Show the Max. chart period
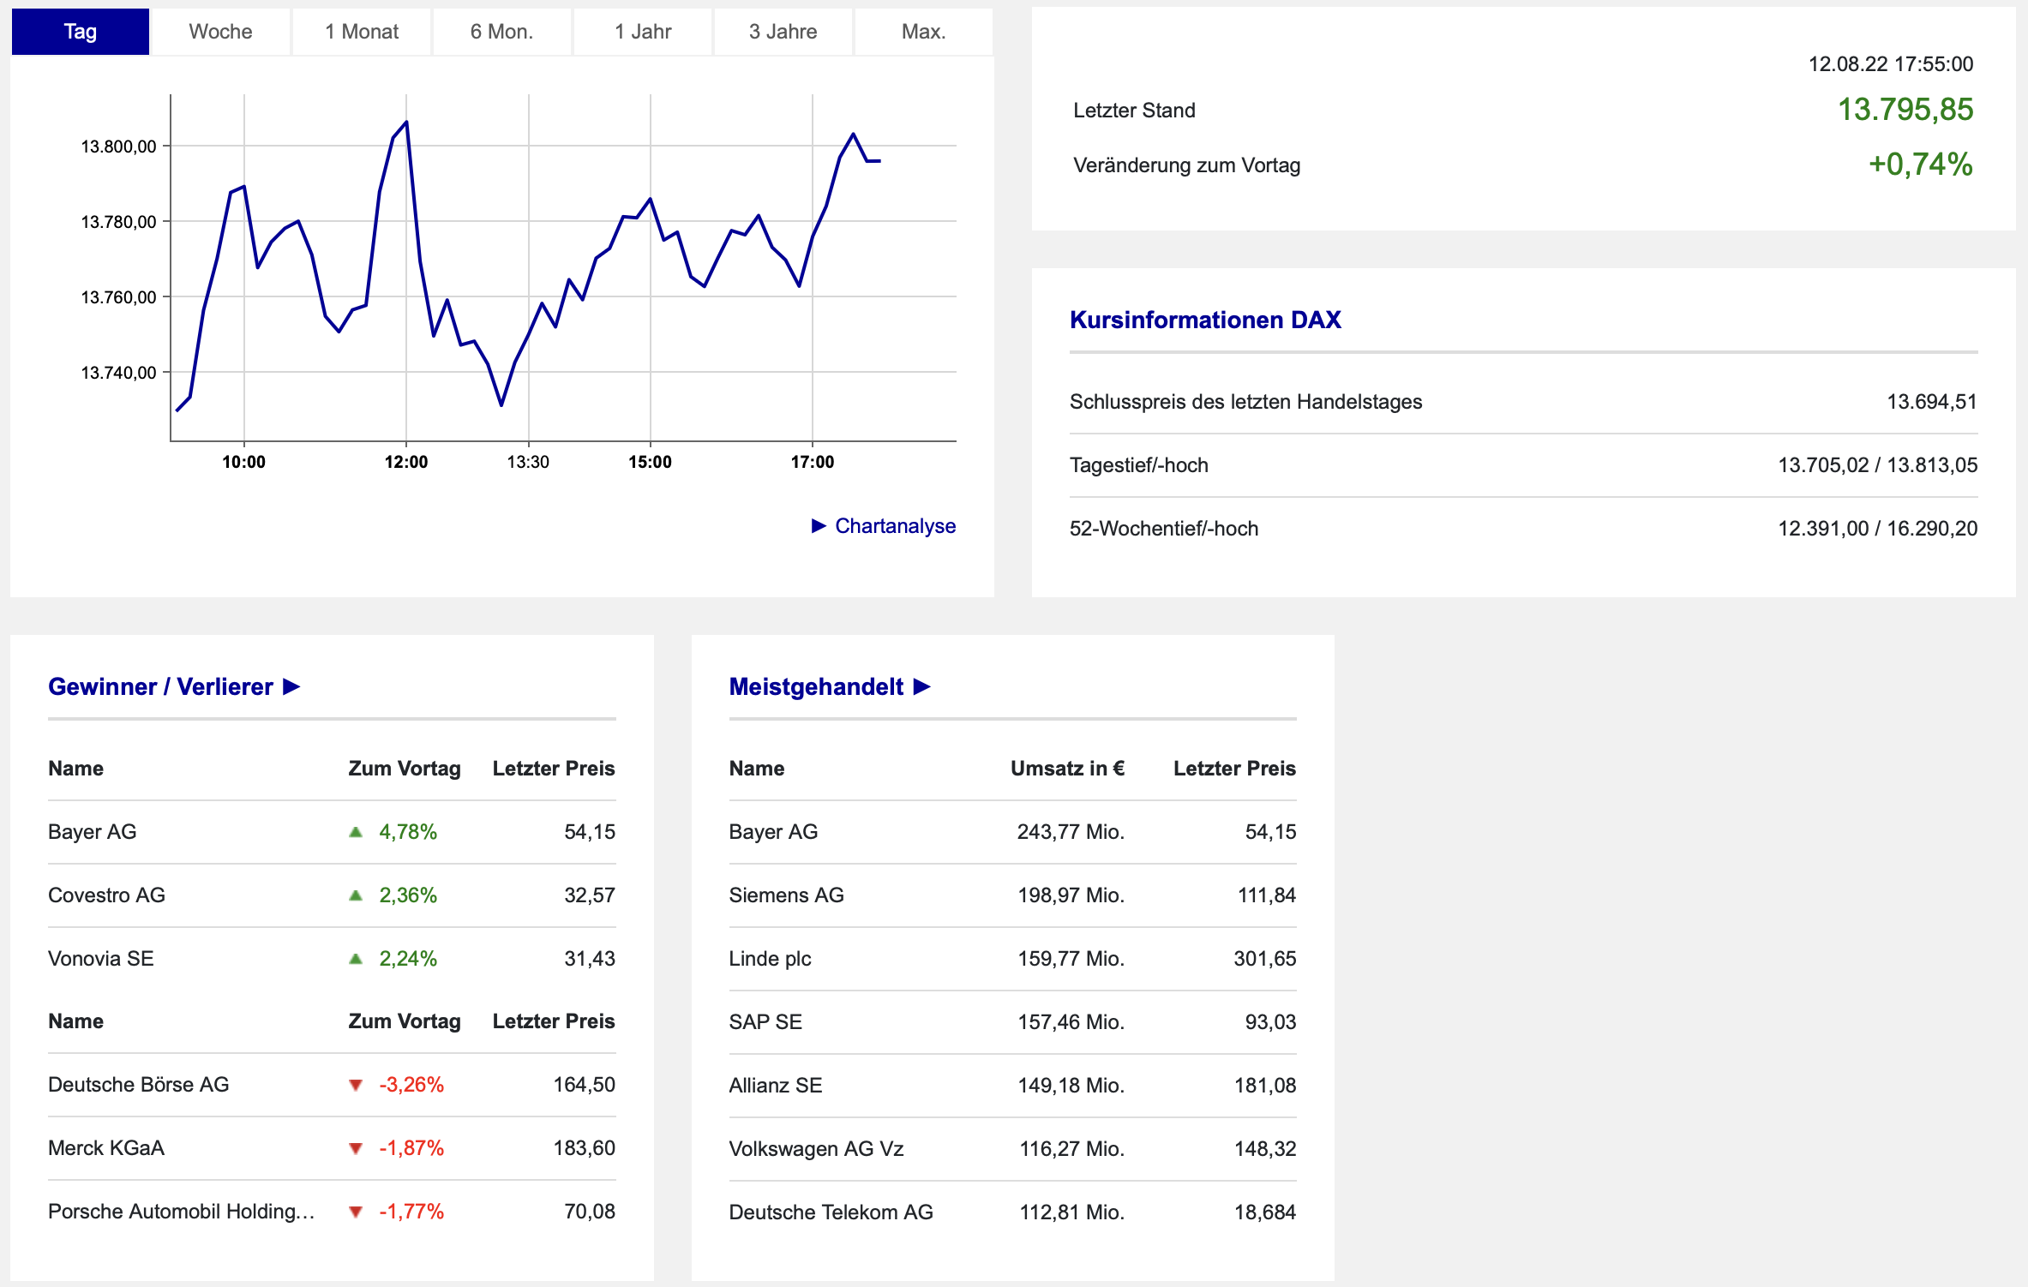Viewport: 2028px width, 1287px height. [923, 32]
